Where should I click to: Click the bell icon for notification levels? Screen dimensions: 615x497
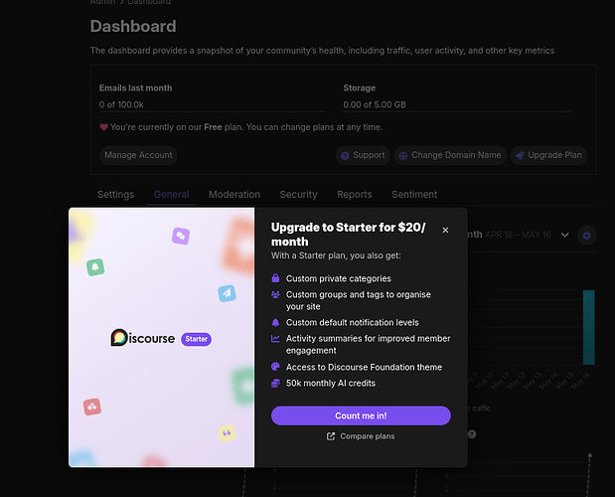275,322
